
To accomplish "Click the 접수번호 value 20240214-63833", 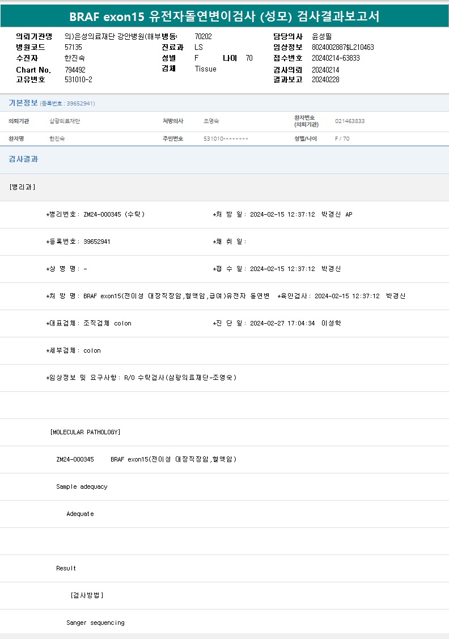I will pos(336,58).
